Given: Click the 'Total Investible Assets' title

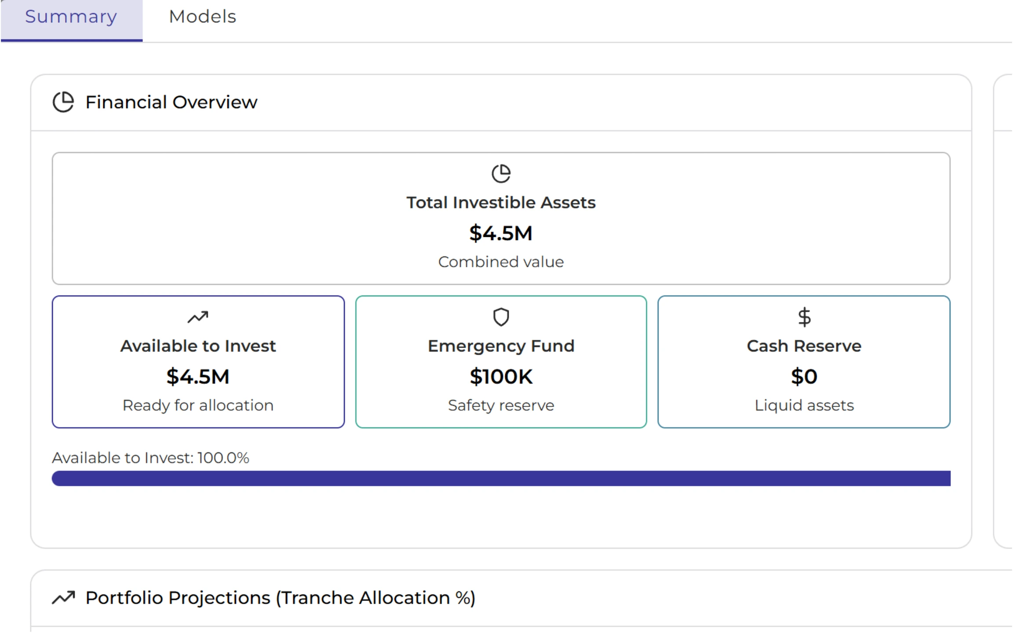Looking at the screenshot, I should point(501,203).
